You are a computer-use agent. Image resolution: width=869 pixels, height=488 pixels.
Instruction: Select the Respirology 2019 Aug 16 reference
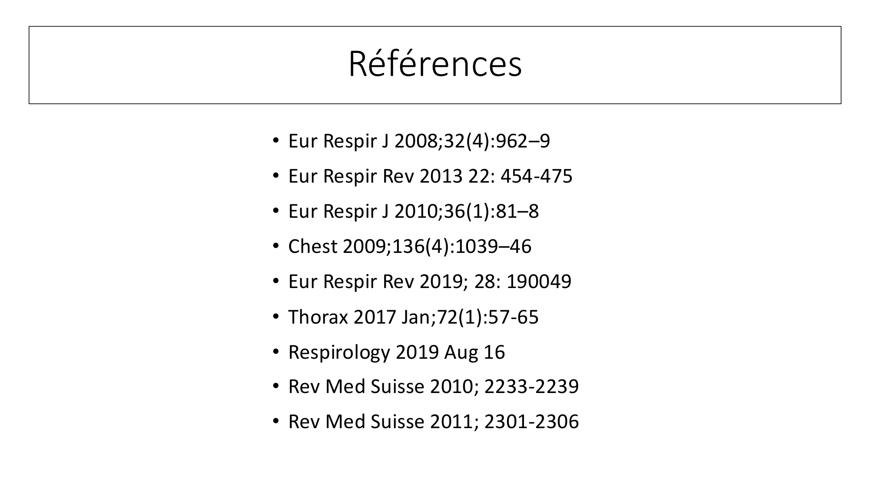click(x=396, y=352)
